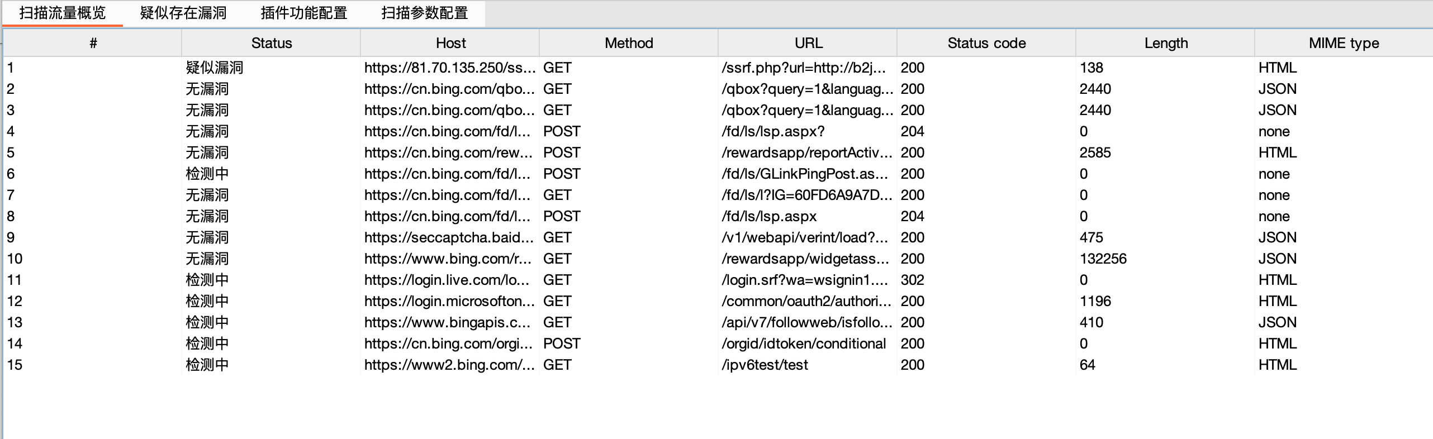Sort by the Length column header

(1165, 43)
